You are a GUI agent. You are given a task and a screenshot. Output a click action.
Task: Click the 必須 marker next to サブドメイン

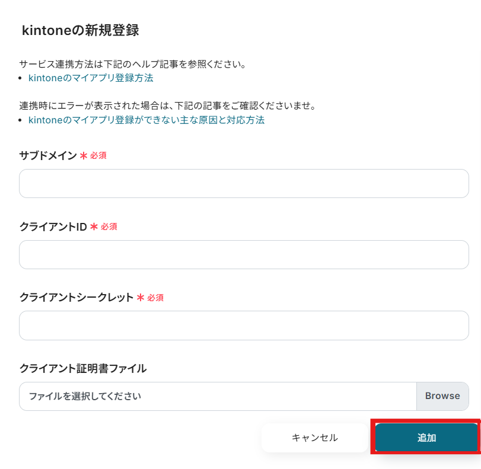[98, 155]
